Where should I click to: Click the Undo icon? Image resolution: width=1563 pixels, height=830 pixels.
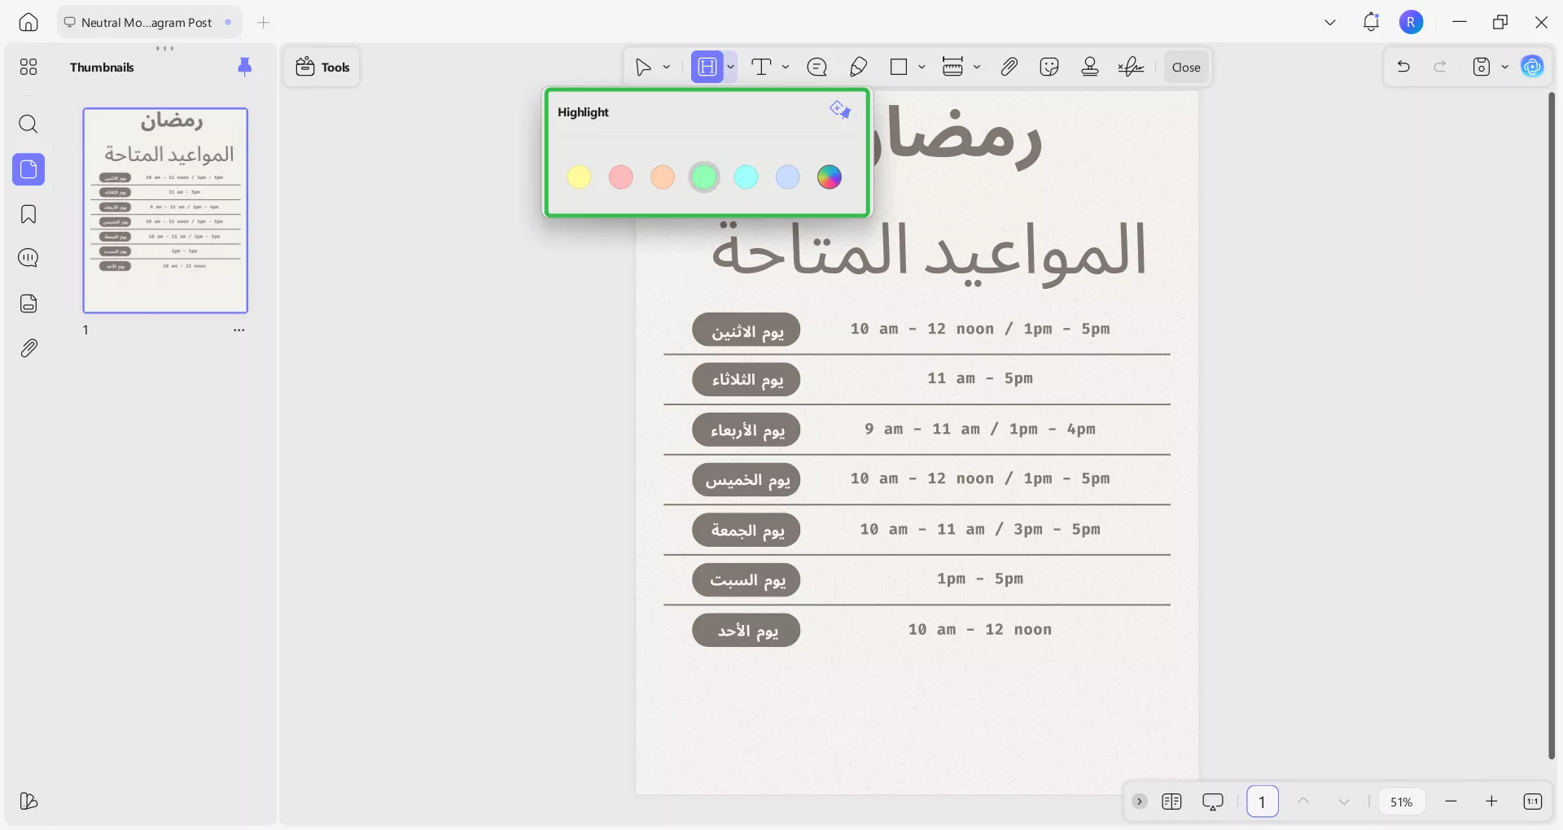[x=1403, y=67]
